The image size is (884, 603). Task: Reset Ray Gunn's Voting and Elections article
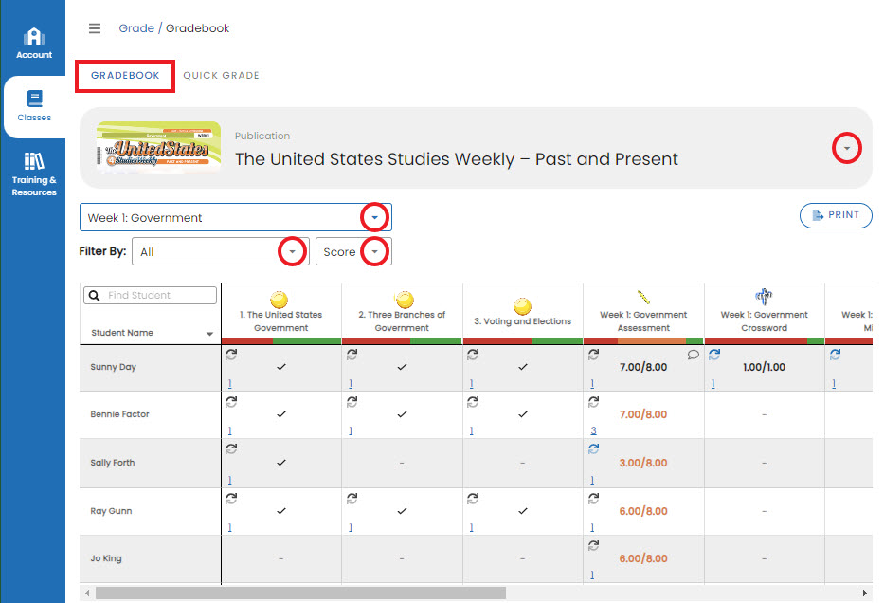473,499
